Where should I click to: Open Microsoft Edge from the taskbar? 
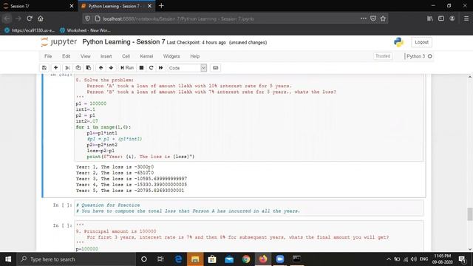coord(178,259)
